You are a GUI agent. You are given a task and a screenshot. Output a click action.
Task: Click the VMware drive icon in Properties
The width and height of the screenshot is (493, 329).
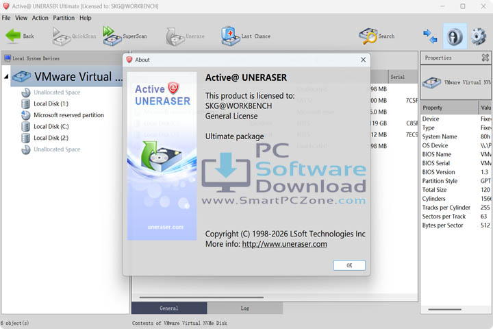(x=431, y=82)
